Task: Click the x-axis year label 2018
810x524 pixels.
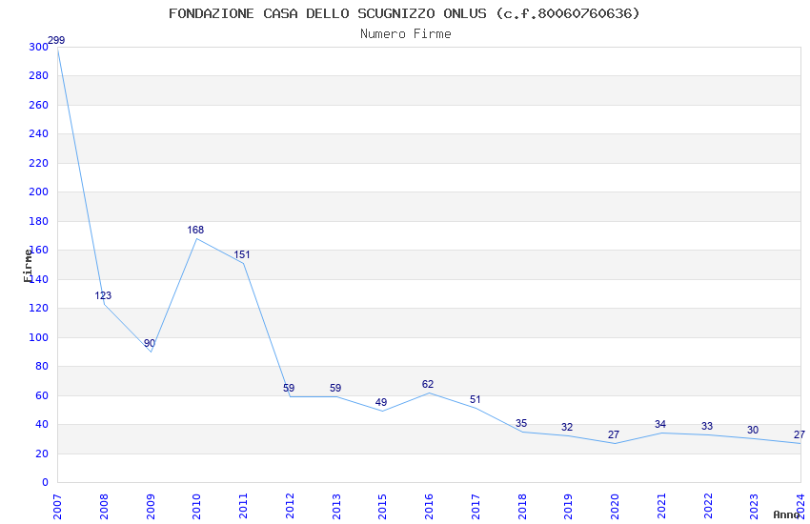Action: pyautogui.click(x=522, y=507)
